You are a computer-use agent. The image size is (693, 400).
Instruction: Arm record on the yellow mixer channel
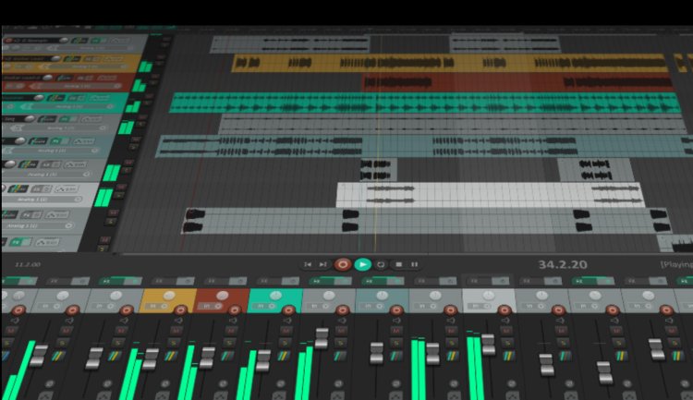coord(178,310)
